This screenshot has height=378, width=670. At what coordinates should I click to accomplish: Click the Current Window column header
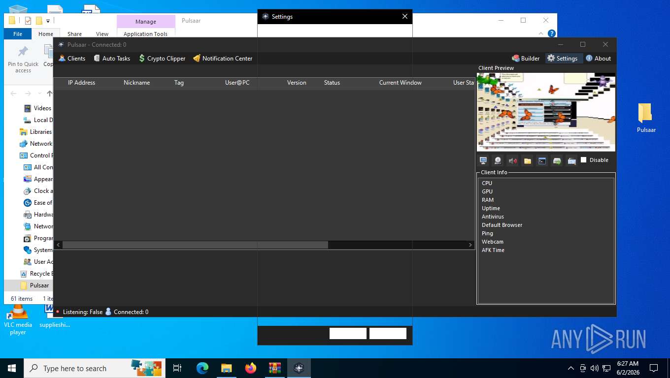coord(401,83)
